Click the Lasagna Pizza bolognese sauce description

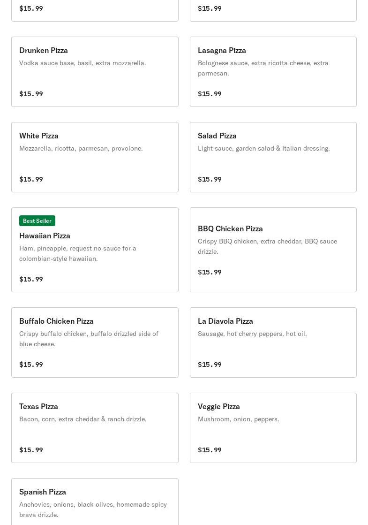(263, 68)
